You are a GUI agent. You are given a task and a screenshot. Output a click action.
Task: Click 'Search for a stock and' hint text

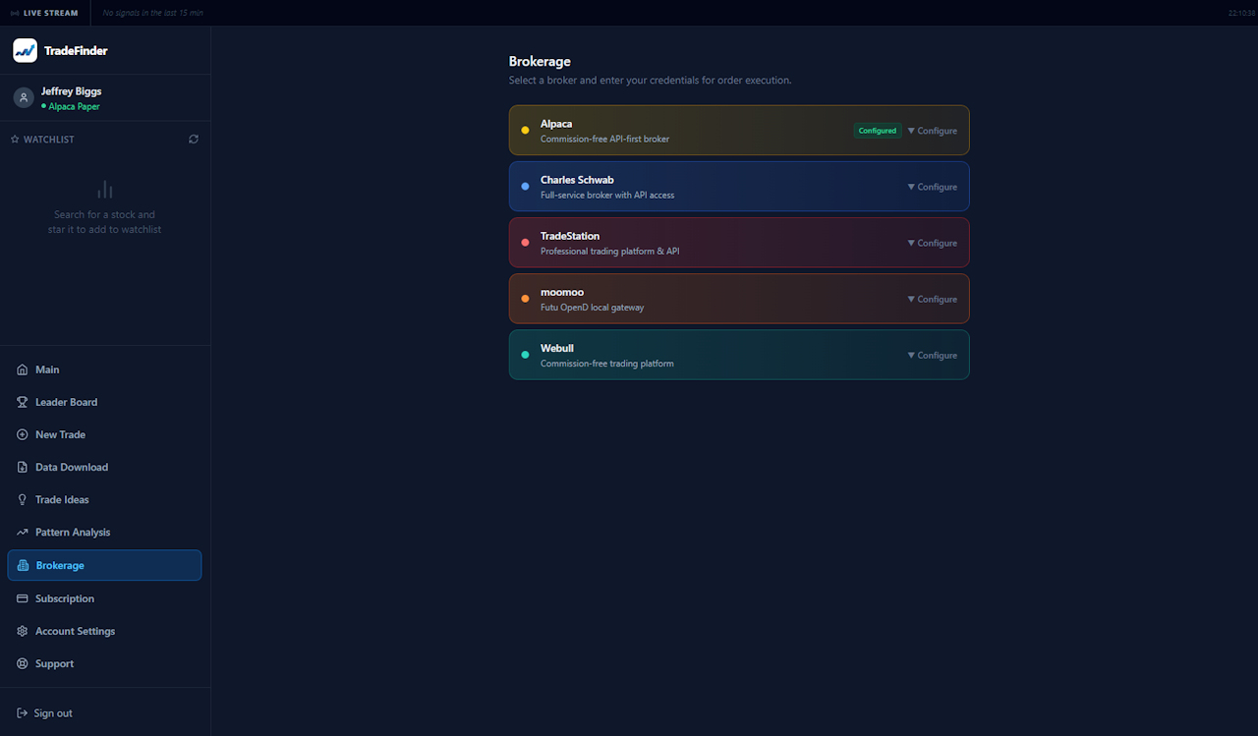click(x=104, y=214)
